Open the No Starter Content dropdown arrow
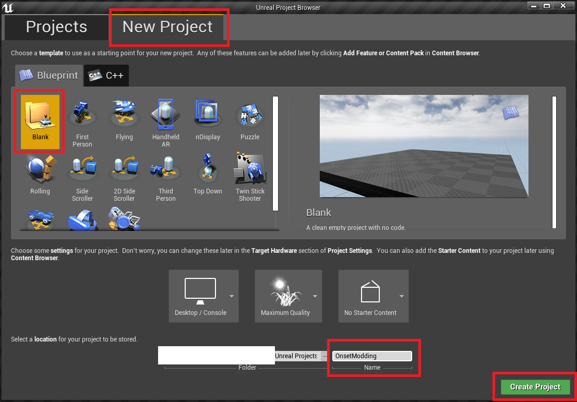This screenshot has width=577, height=402. (x=402, y=296)
